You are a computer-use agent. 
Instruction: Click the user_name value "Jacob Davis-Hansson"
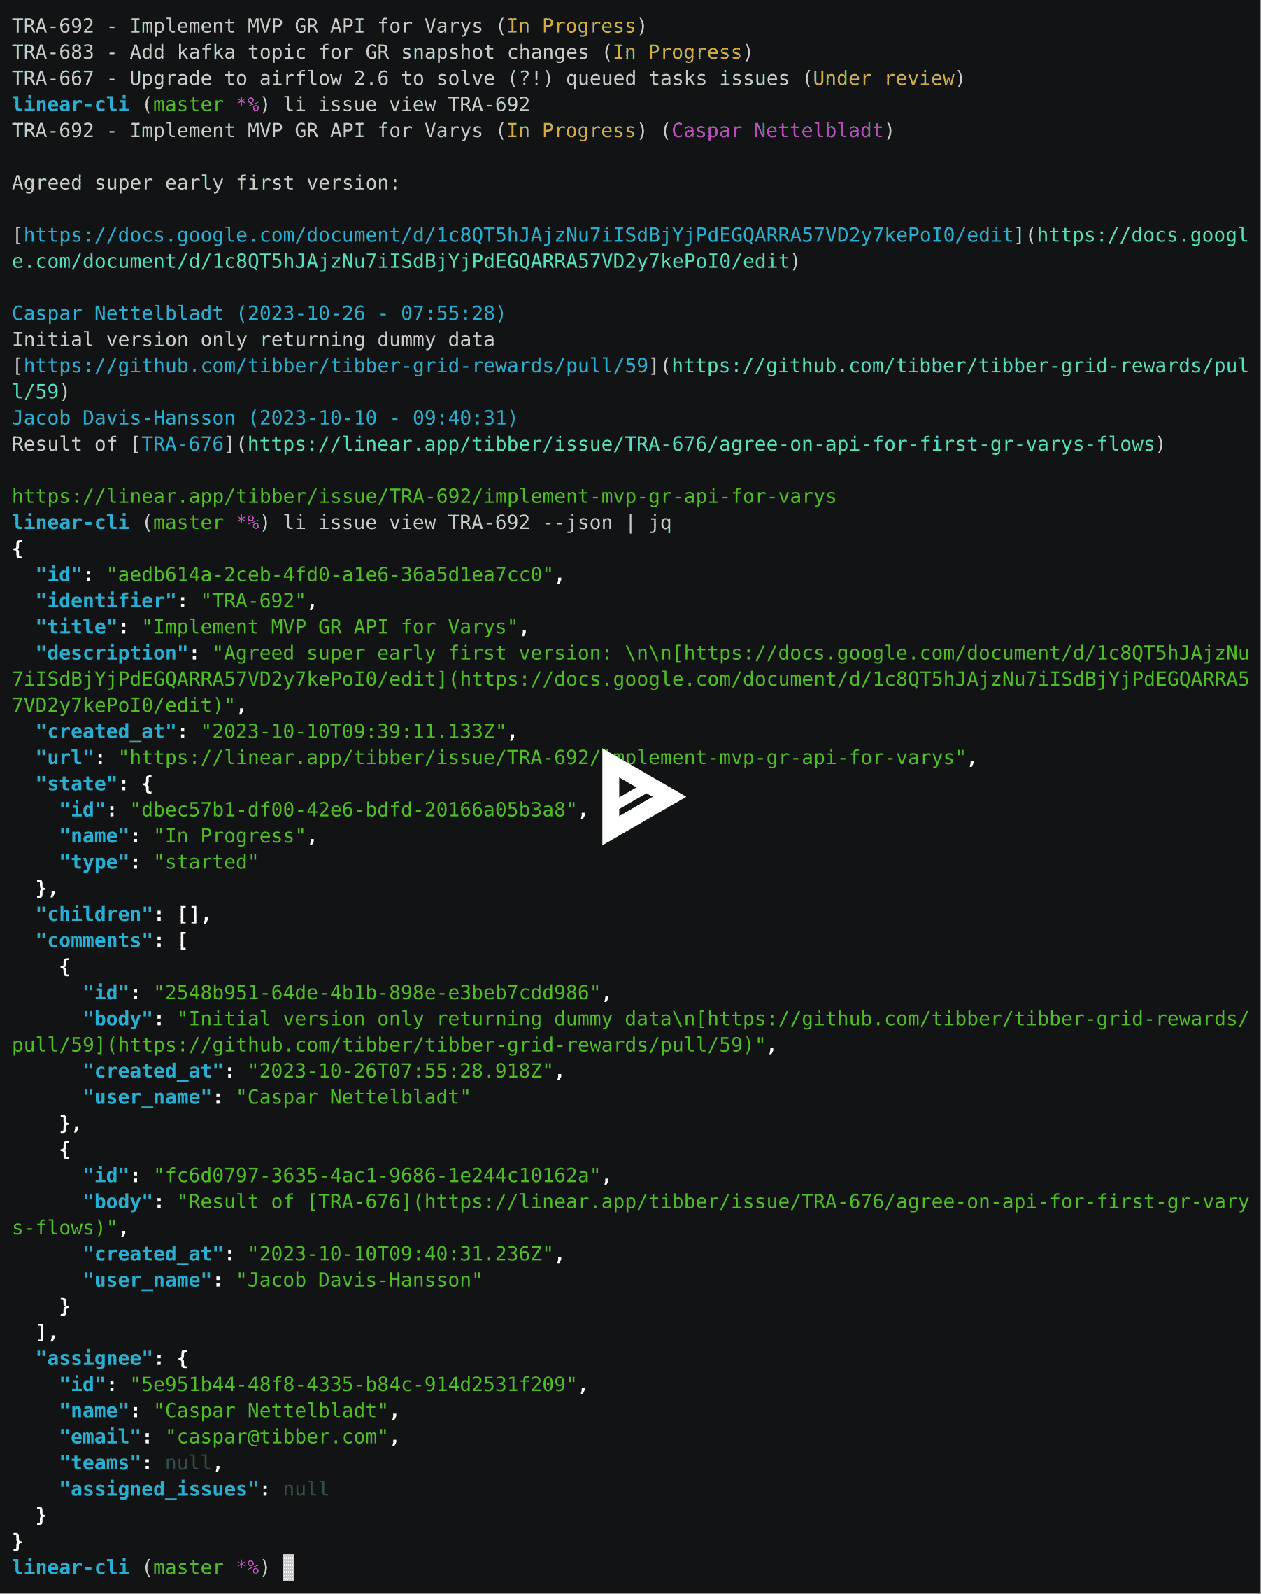tap(359, 1280)
